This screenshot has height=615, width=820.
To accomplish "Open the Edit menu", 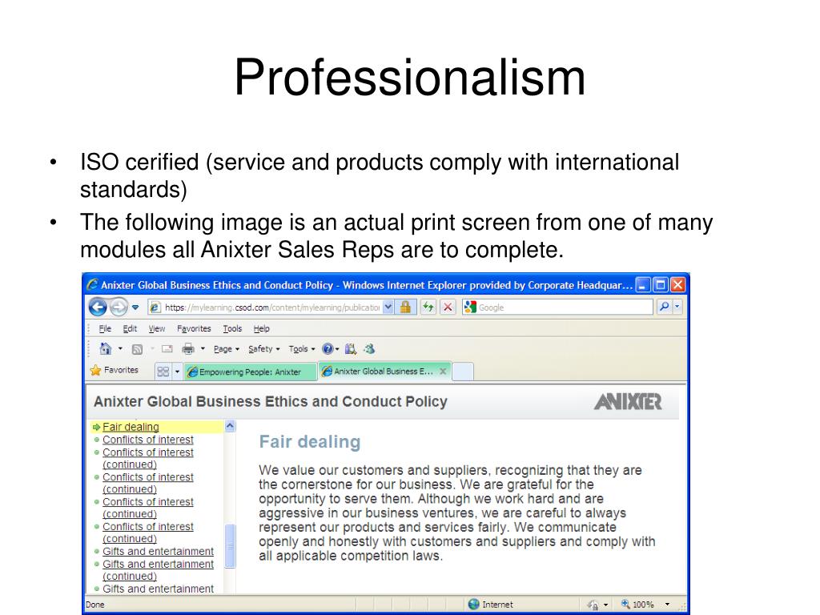I will click(x=130, y=328).
